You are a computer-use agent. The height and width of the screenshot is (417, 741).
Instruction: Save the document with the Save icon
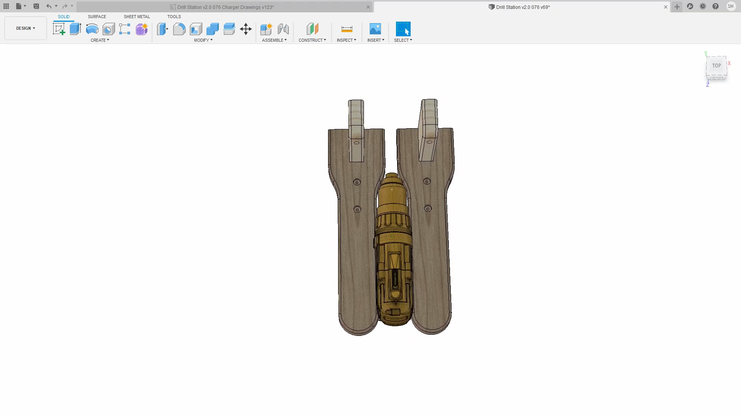click(36, 6)
